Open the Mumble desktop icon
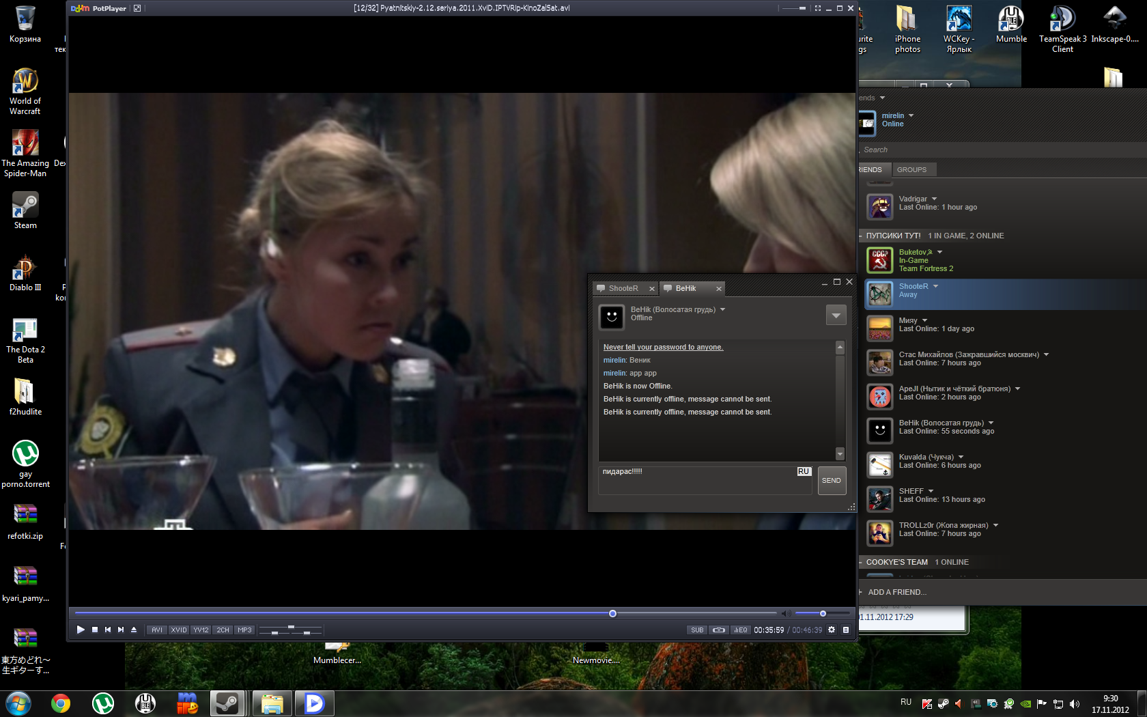The height and width of the screenshot is (717, 1147). (1011, 25)
